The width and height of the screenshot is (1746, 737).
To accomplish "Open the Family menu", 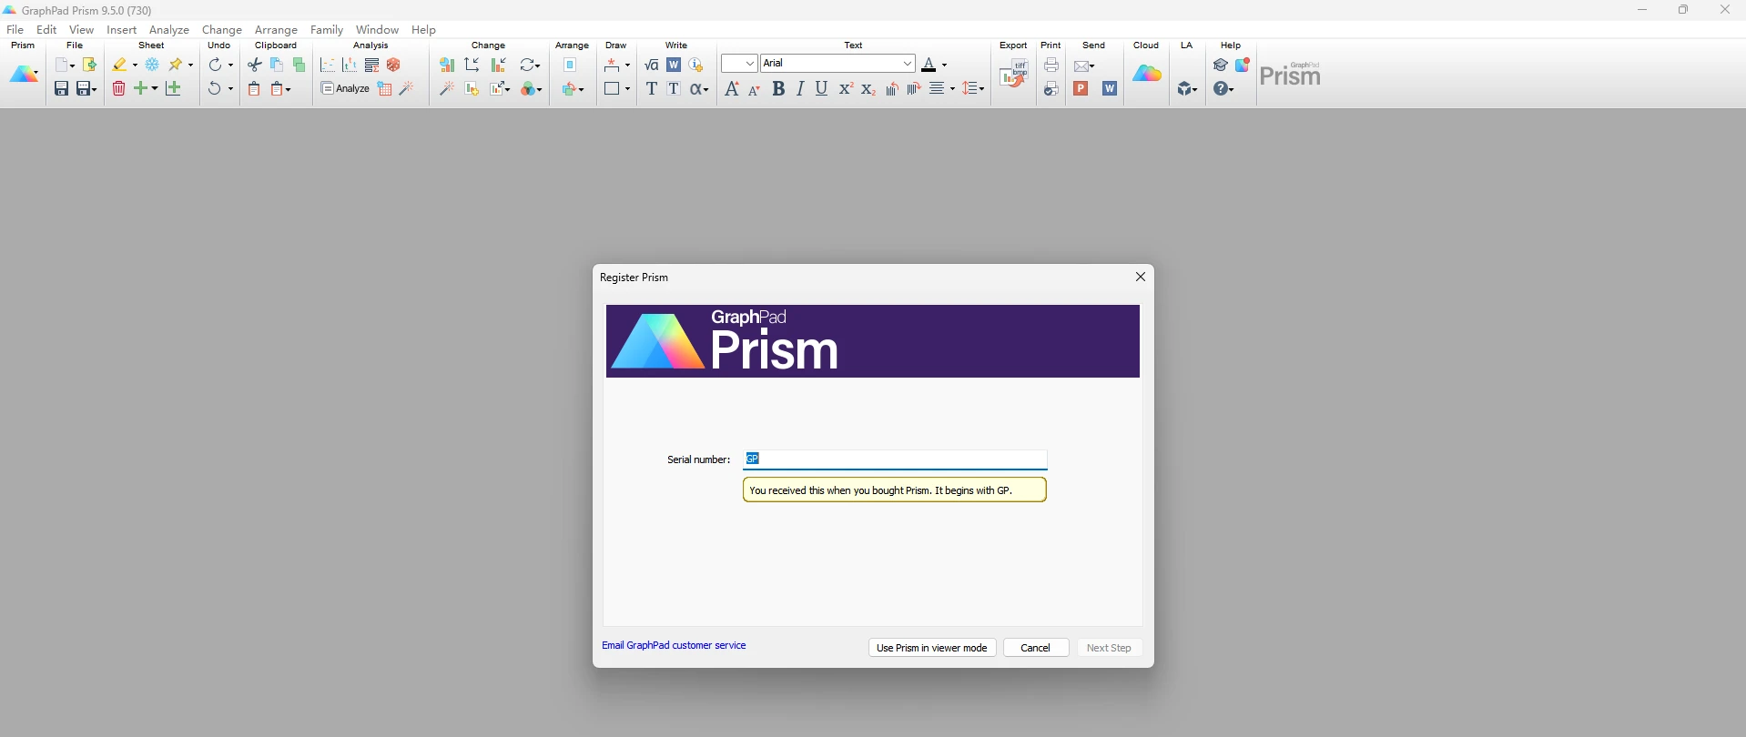I will tap(327, 30).
